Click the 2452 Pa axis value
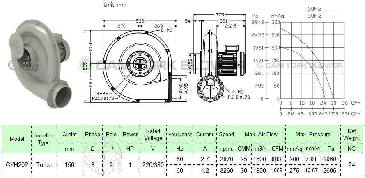The image size is (365, 178). (x=258, y=35)
